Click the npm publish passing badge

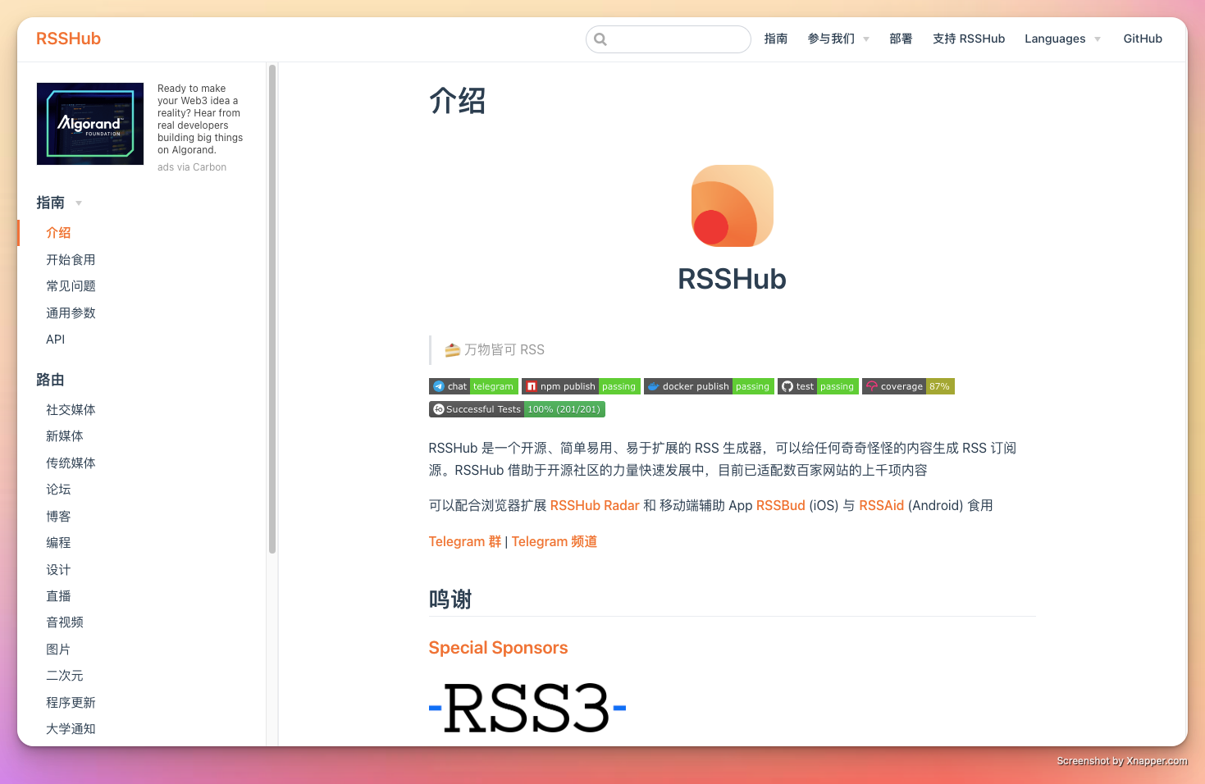pyautogui.click(x=581, y=385)
